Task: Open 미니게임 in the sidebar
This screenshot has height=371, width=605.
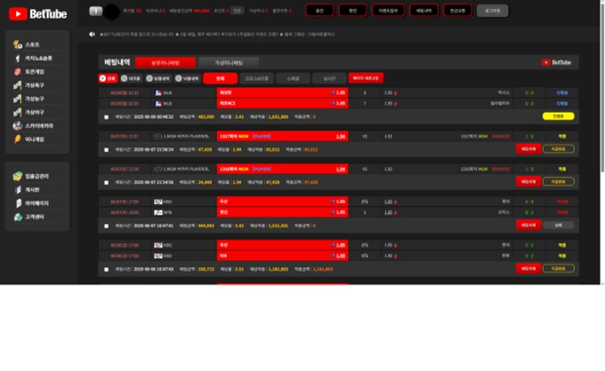Action: 35,139
